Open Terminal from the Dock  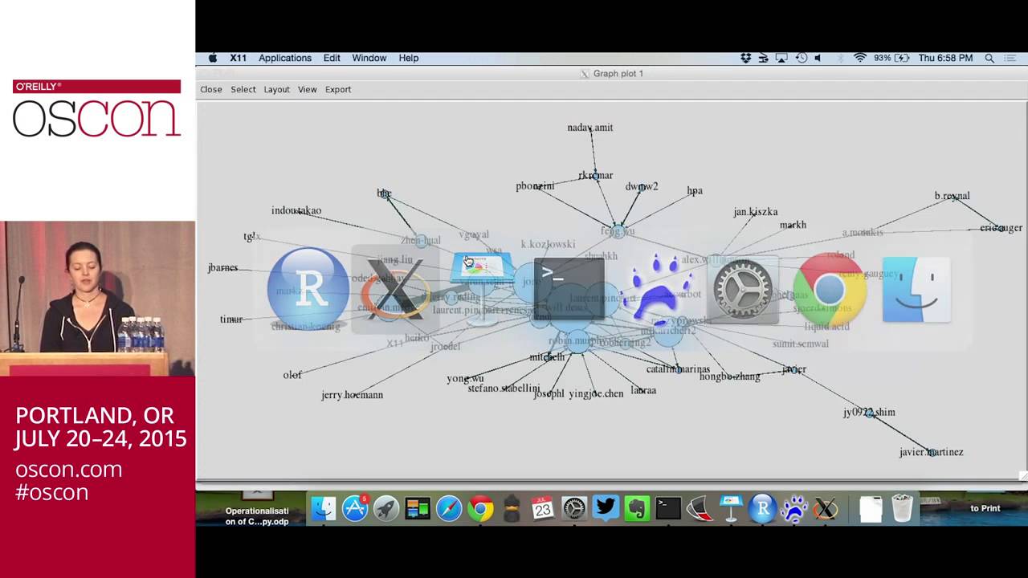point(668,508)
